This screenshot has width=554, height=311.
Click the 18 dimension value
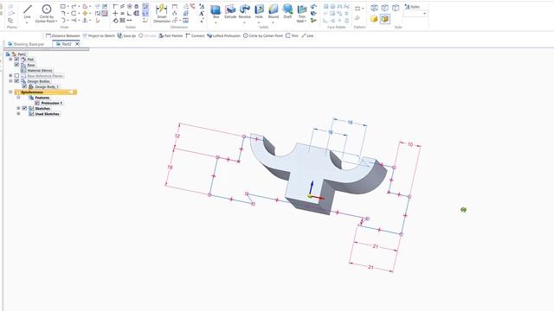[x=170, y=167]
